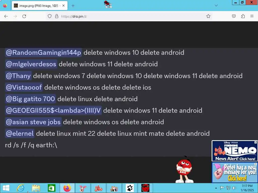Switch to Firefox in the taskbar
Screen dimensions: 258x193
(x=67, y=188)
